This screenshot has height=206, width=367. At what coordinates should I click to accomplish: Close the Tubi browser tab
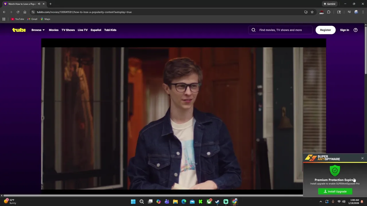coord(44,4)
